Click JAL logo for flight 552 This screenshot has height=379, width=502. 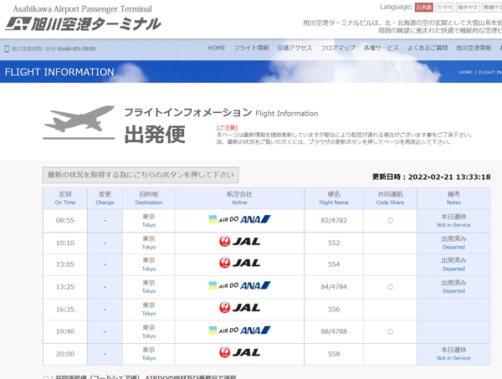coord(239,241)
